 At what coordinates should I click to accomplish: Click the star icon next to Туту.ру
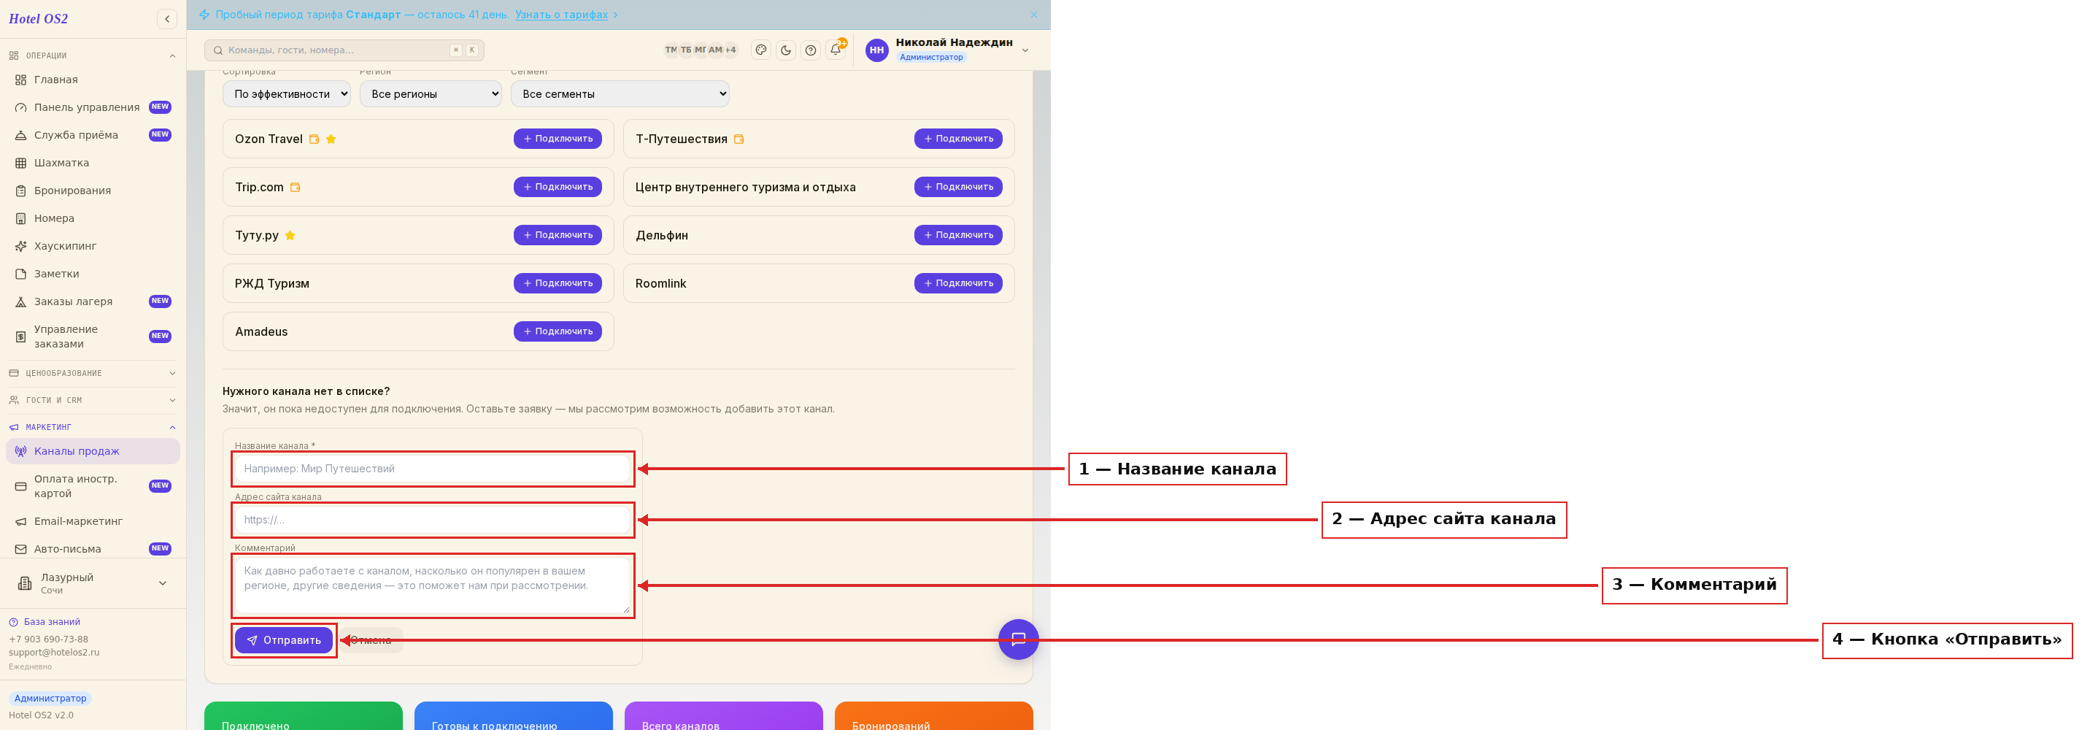click(x=290, y=236)
